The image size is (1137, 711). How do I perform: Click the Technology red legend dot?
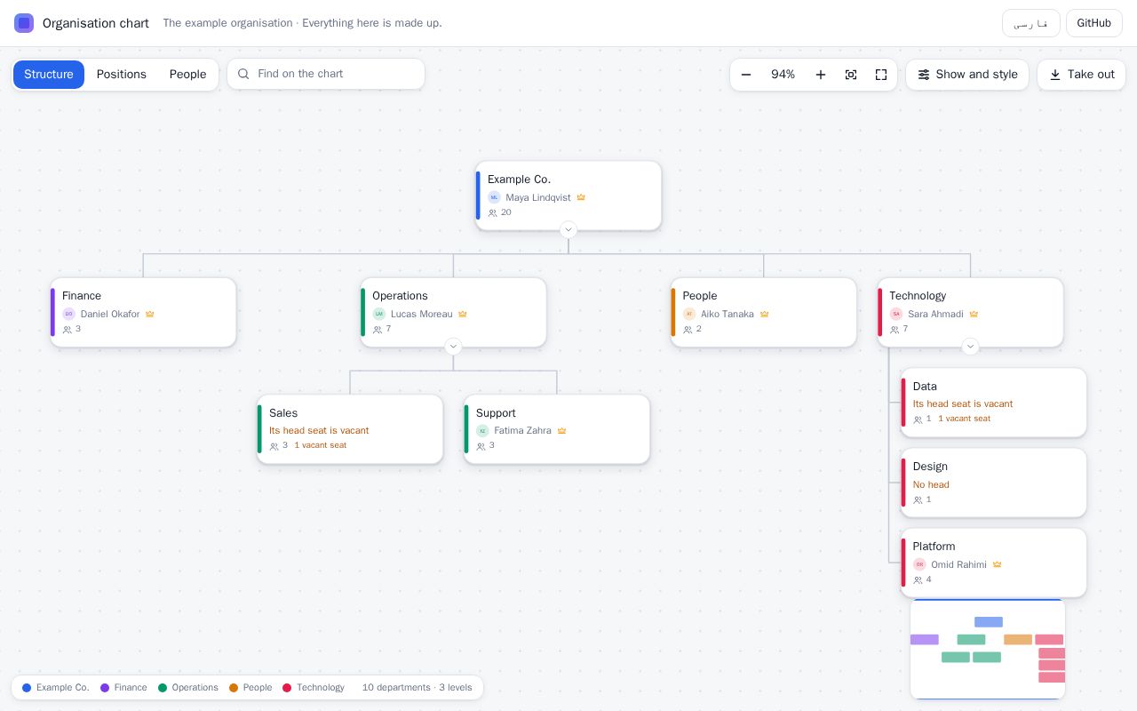click(287, 688)
